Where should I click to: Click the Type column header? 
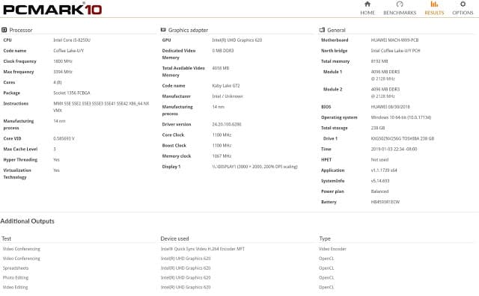tap(325, 238)
